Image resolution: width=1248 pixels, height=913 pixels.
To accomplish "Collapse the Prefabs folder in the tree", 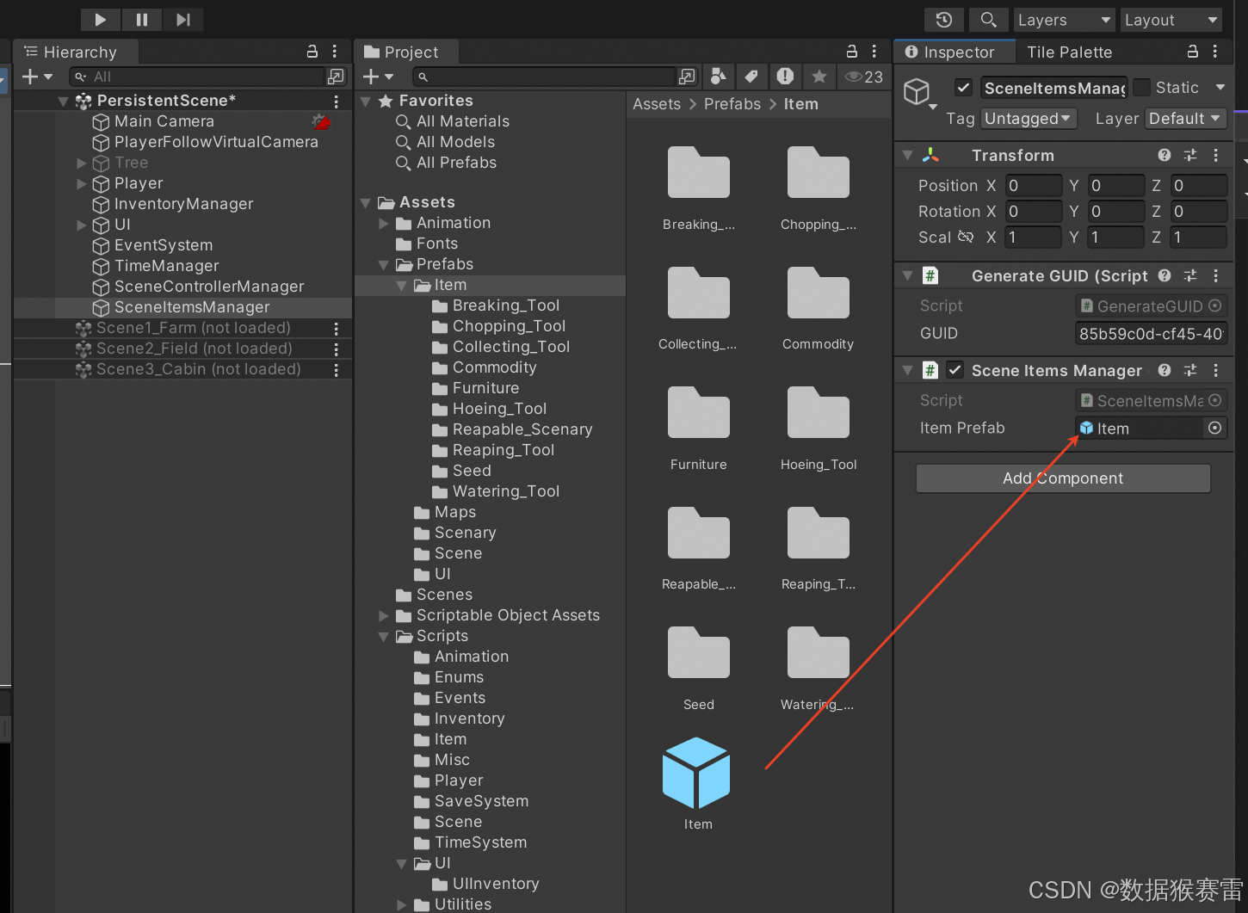I will (383, 265).
